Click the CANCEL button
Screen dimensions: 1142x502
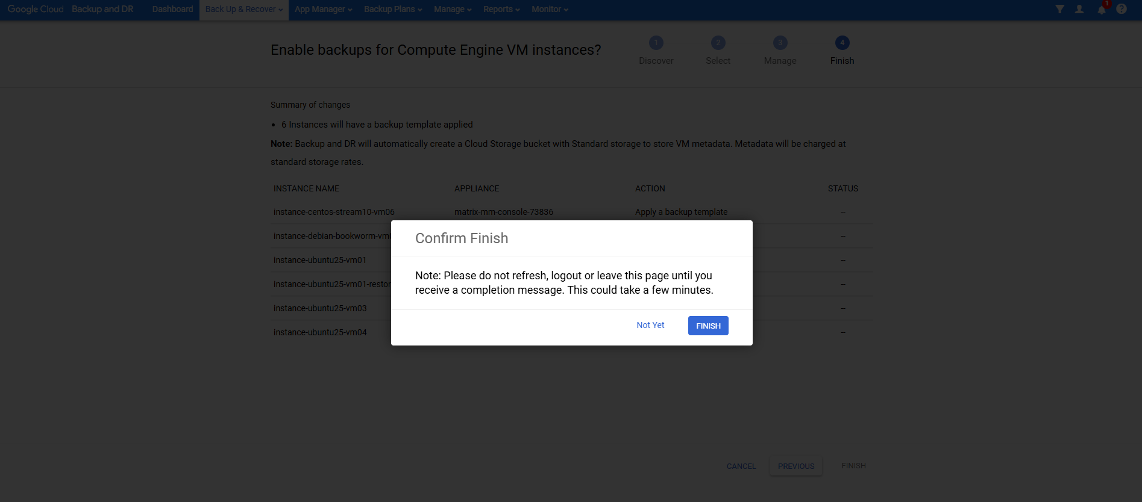(x=741, y=466)
